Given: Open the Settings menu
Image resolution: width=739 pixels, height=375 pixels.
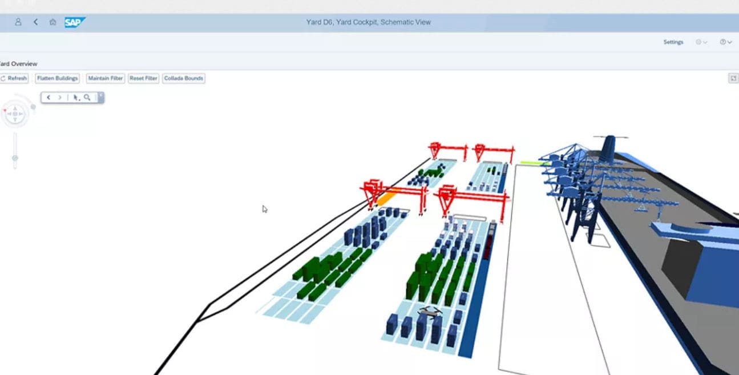Looking at the screenshot, I should 673,42.
